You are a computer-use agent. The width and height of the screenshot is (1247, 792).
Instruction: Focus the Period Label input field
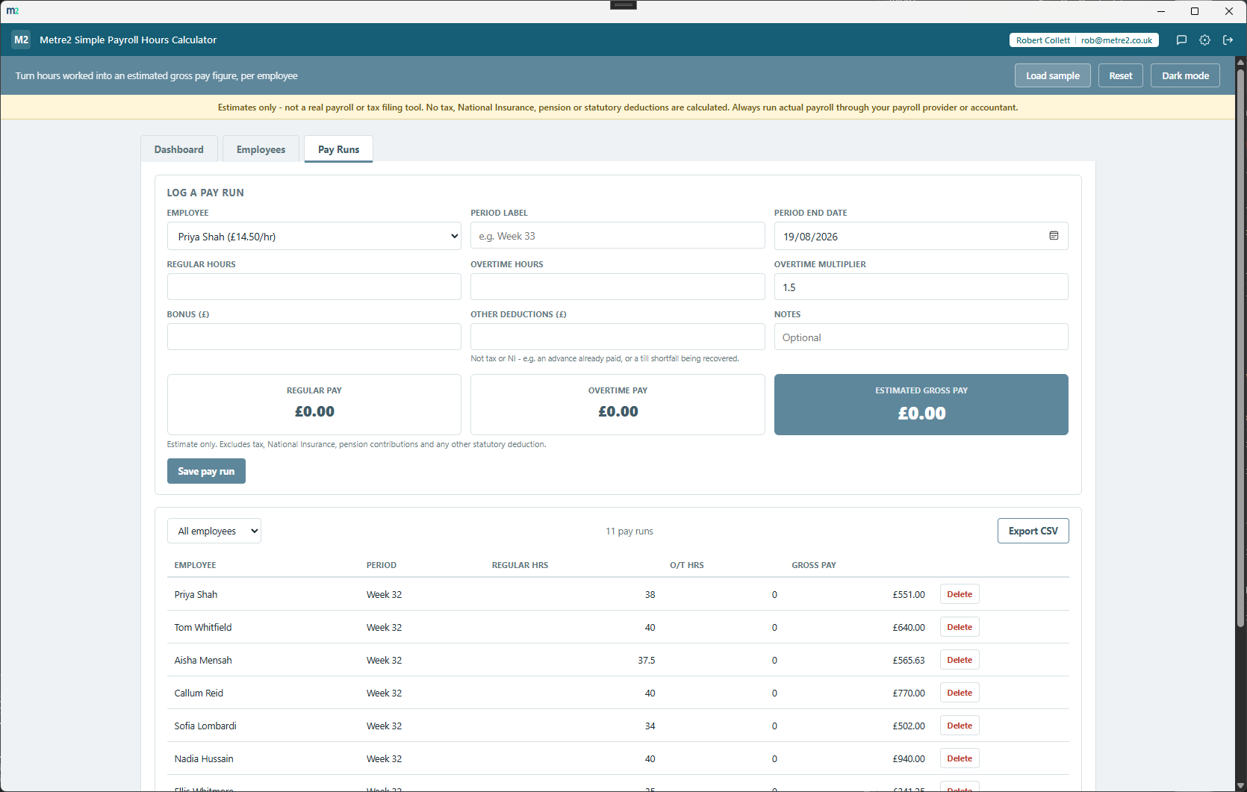click(x=618, y=235)
